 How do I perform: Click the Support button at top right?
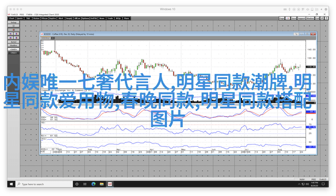tap(301, 18)
